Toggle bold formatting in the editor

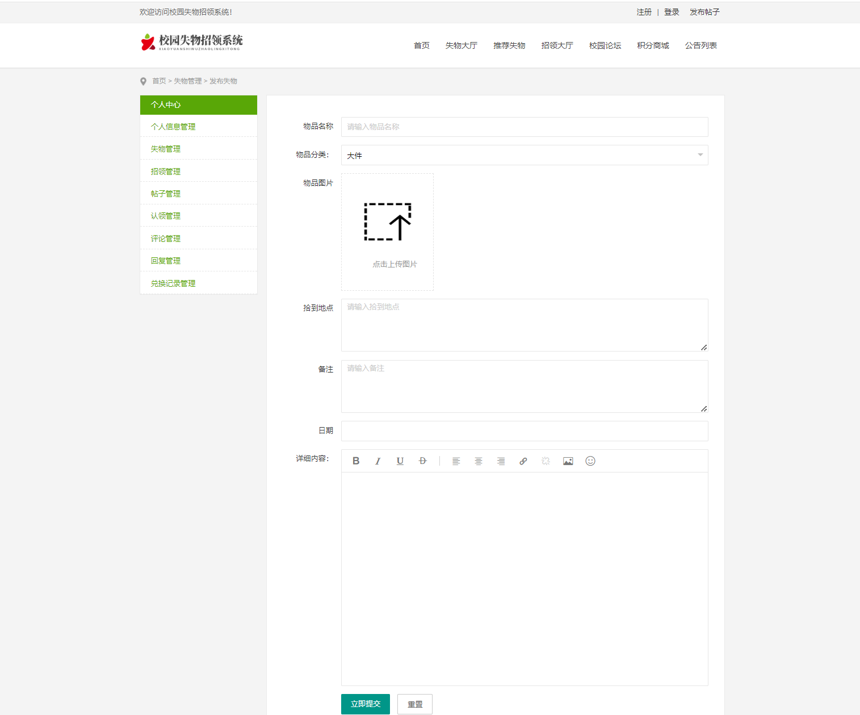click(x=356, y=461)
